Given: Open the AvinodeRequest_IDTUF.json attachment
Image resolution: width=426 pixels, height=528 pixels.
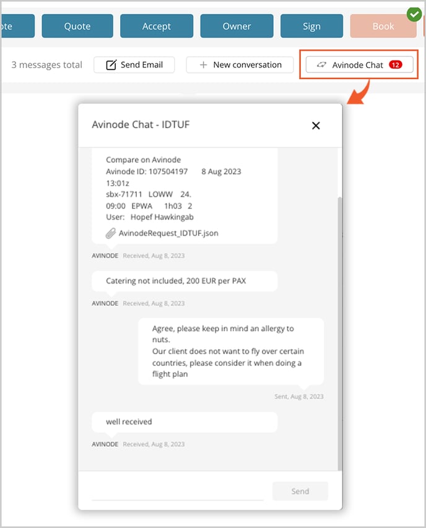Looking at the screenshot, I should click(168, 233).
